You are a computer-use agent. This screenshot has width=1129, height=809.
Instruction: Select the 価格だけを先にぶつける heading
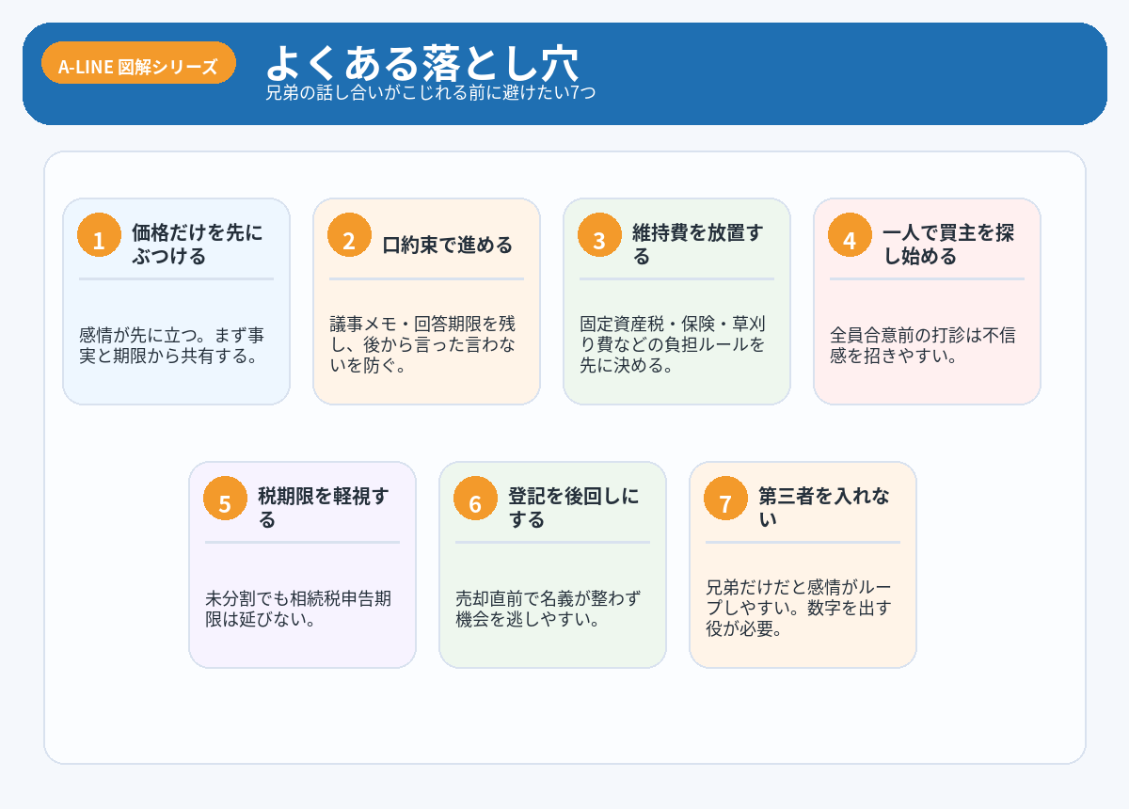[x=198, y=244]
